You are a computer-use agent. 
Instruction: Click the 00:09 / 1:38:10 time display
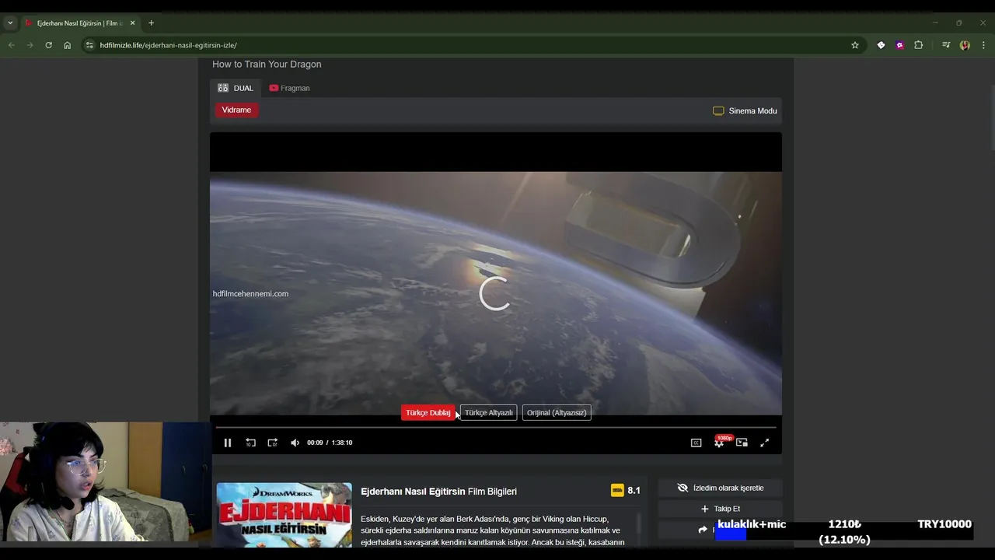click(330, 443)
